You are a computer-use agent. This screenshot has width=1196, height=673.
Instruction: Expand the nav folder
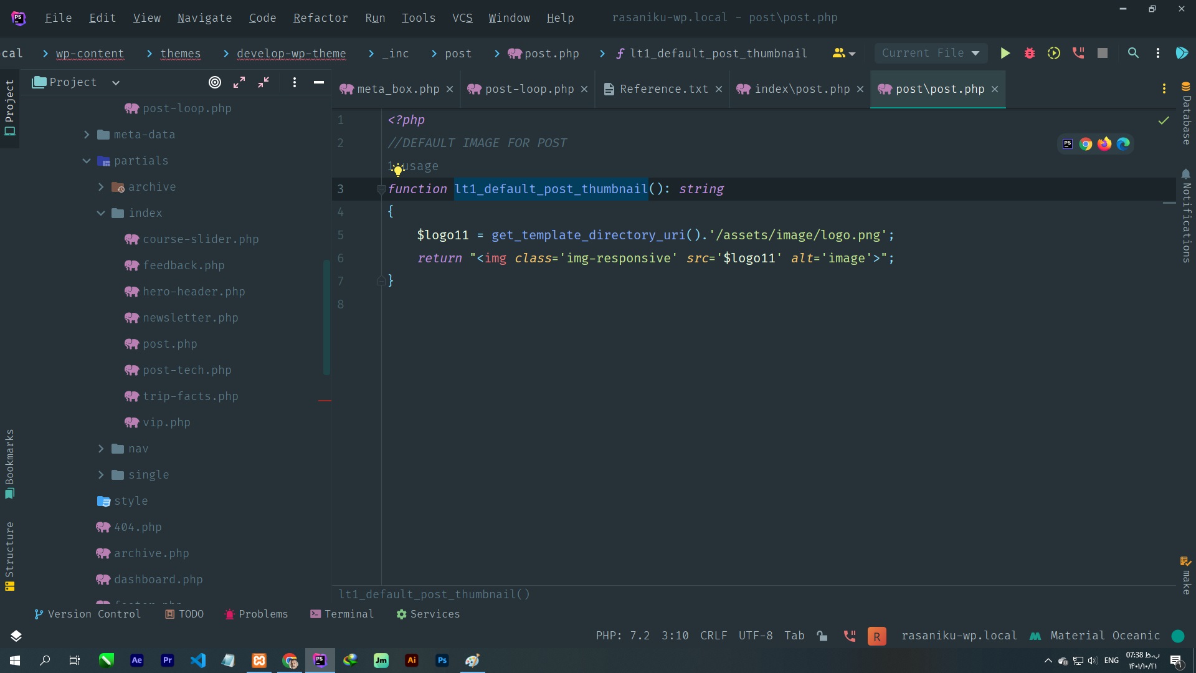101,449
